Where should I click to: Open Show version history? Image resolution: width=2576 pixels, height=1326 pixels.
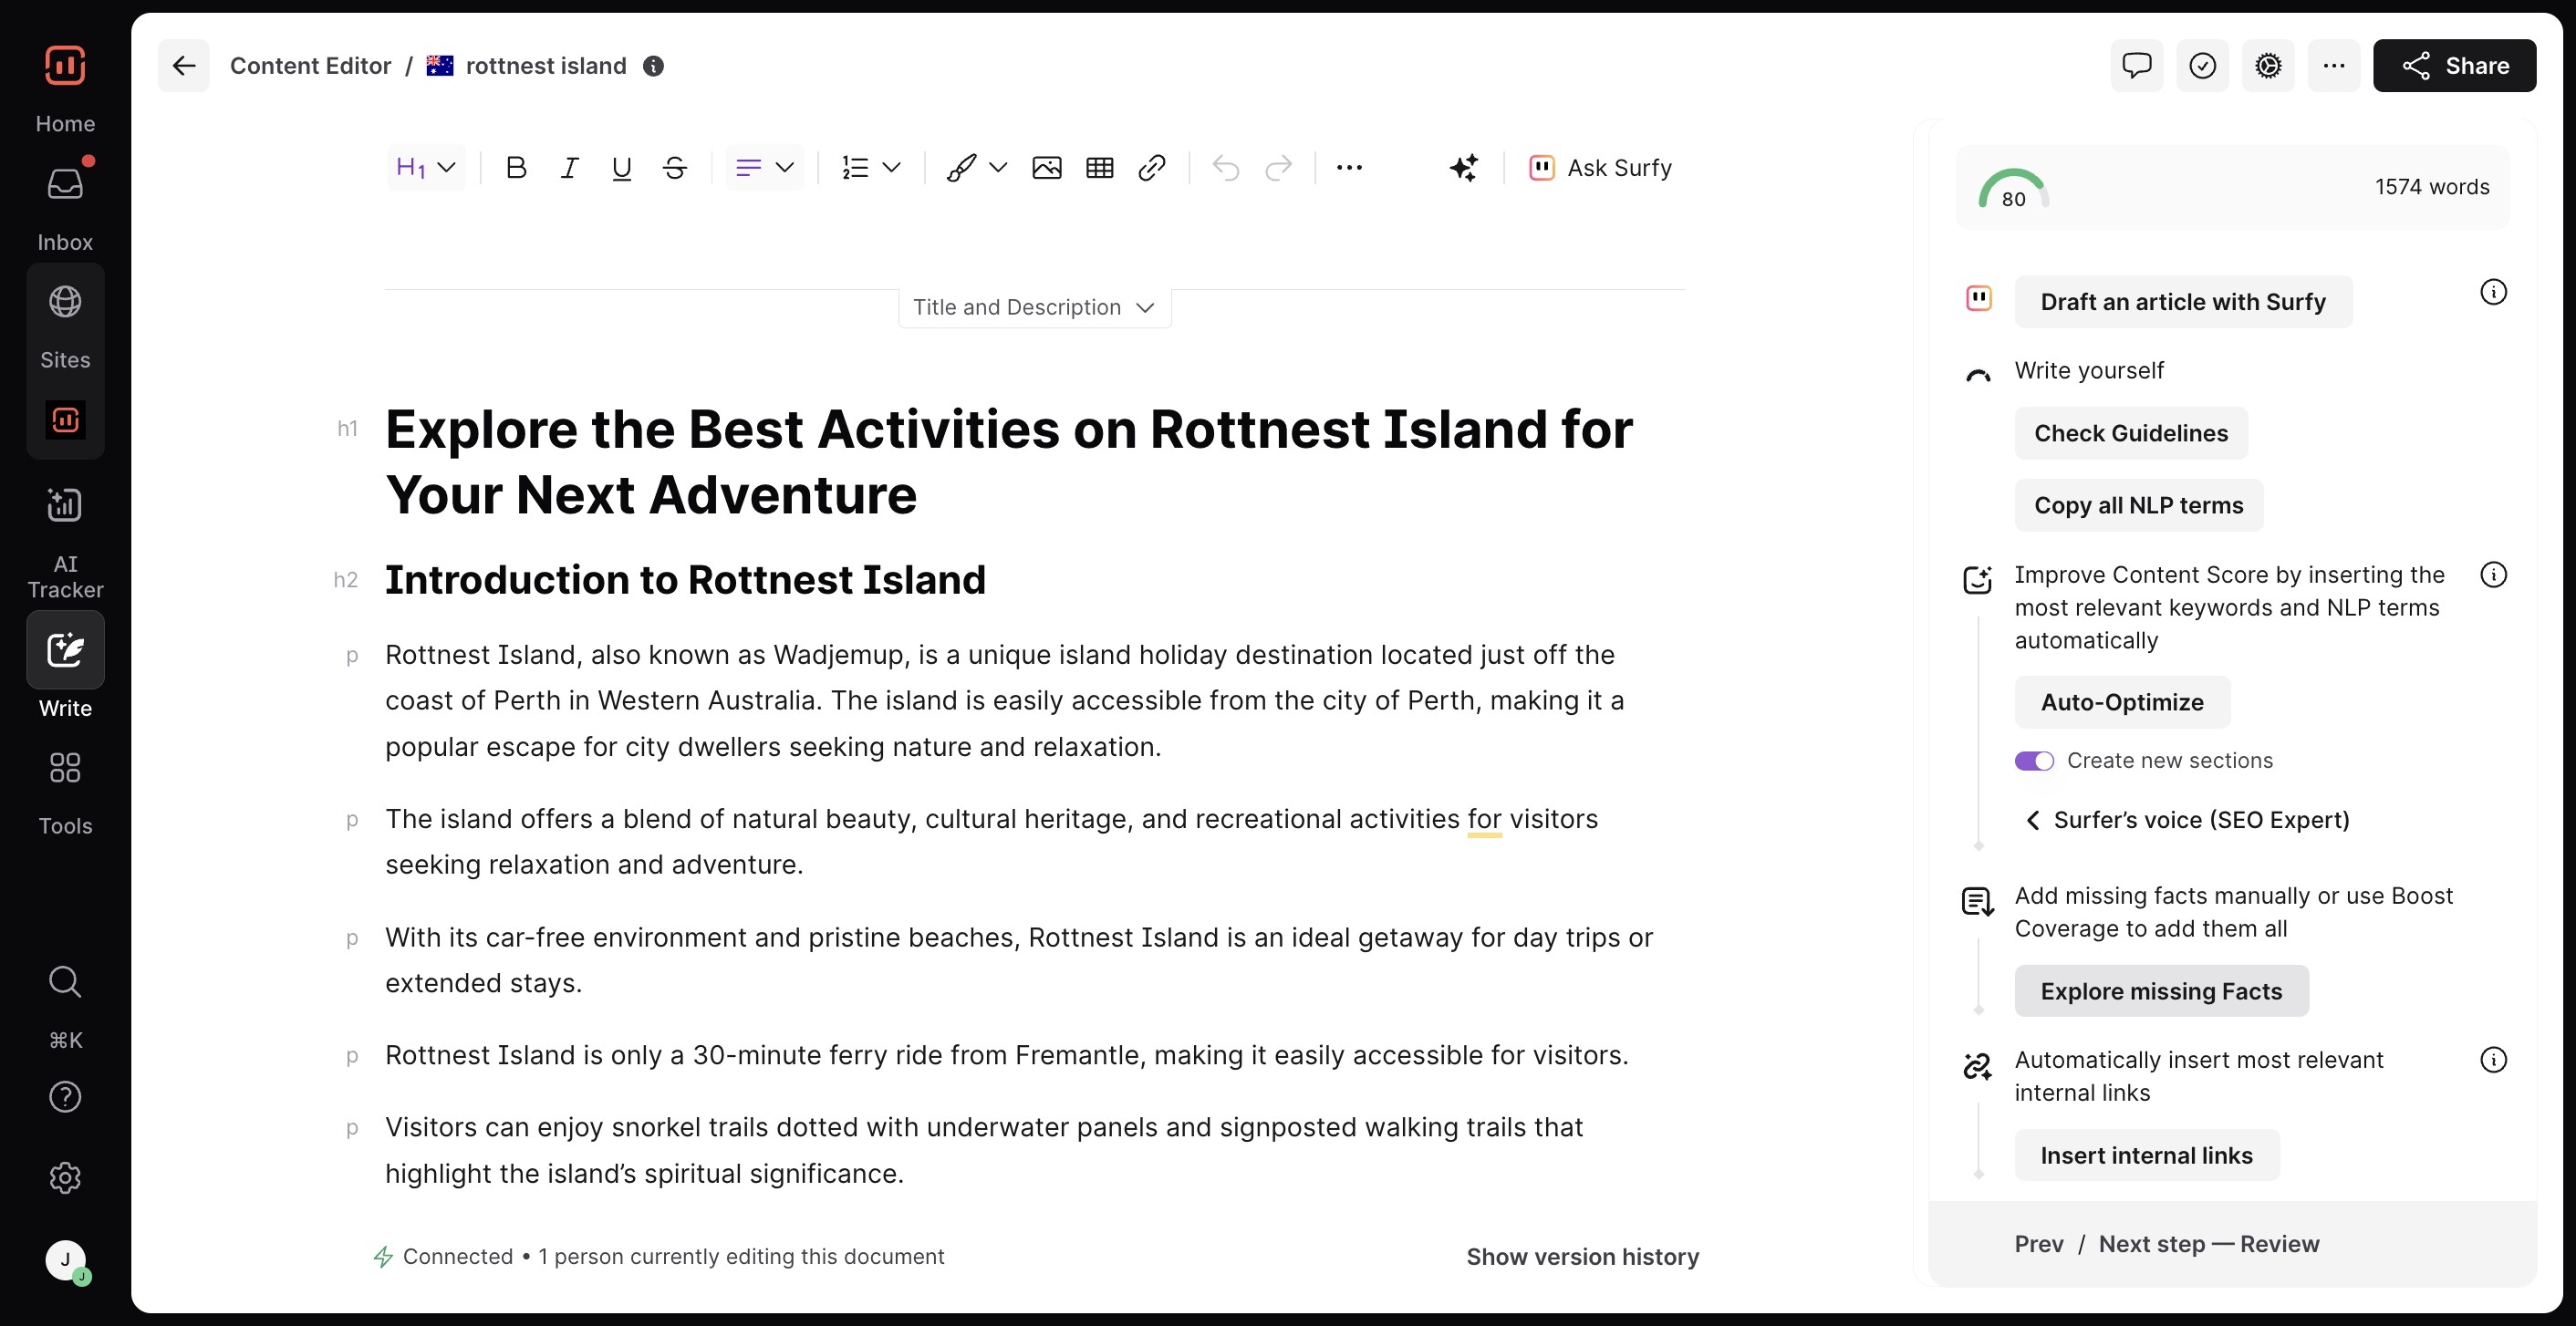tap(1582, 1257)
